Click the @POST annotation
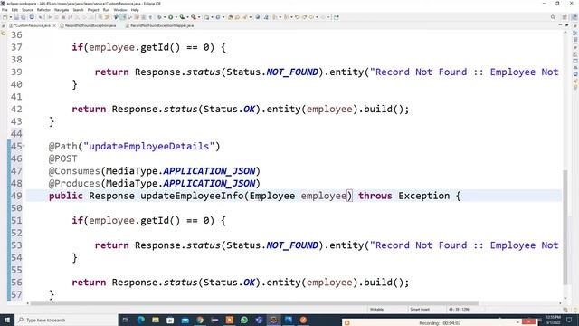The image size is (579, 326). pyautogui.click(x=62, y=158)
